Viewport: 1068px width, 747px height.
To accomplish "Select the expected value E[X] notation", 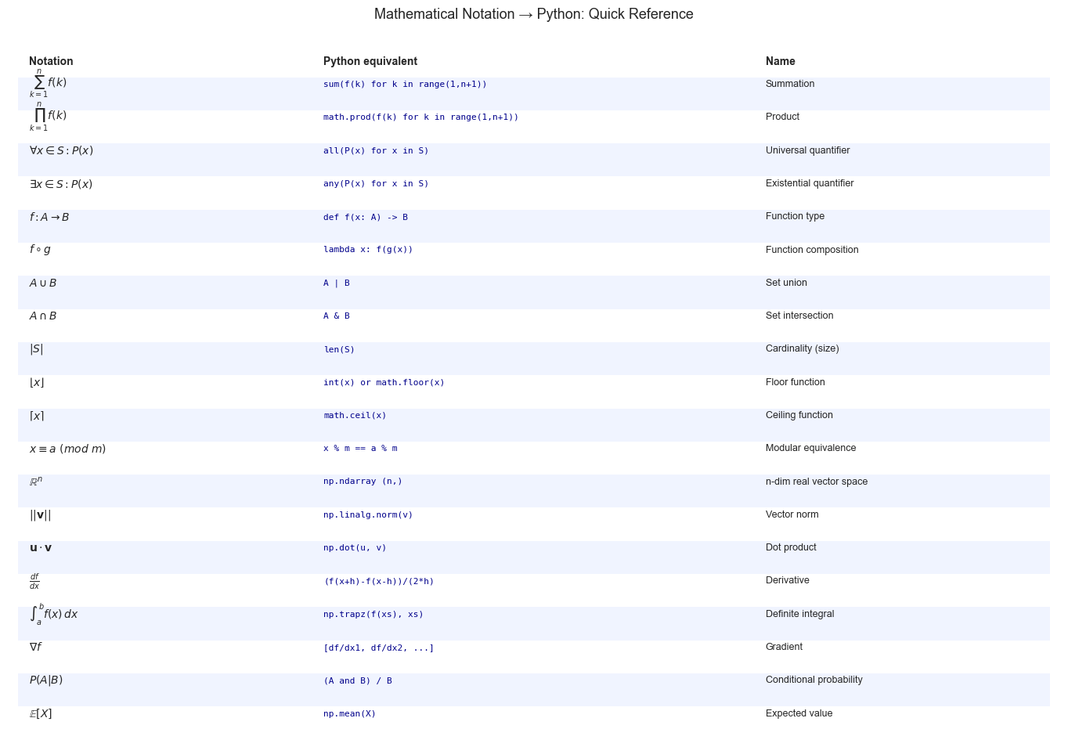I will point(41,714).
